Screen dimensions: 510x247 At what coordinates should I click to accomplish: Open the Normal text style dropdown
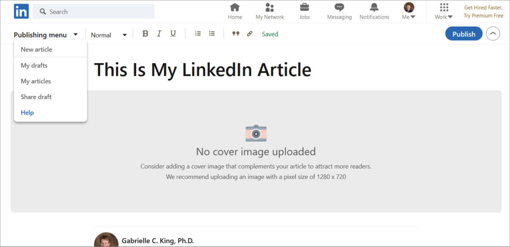109,35
